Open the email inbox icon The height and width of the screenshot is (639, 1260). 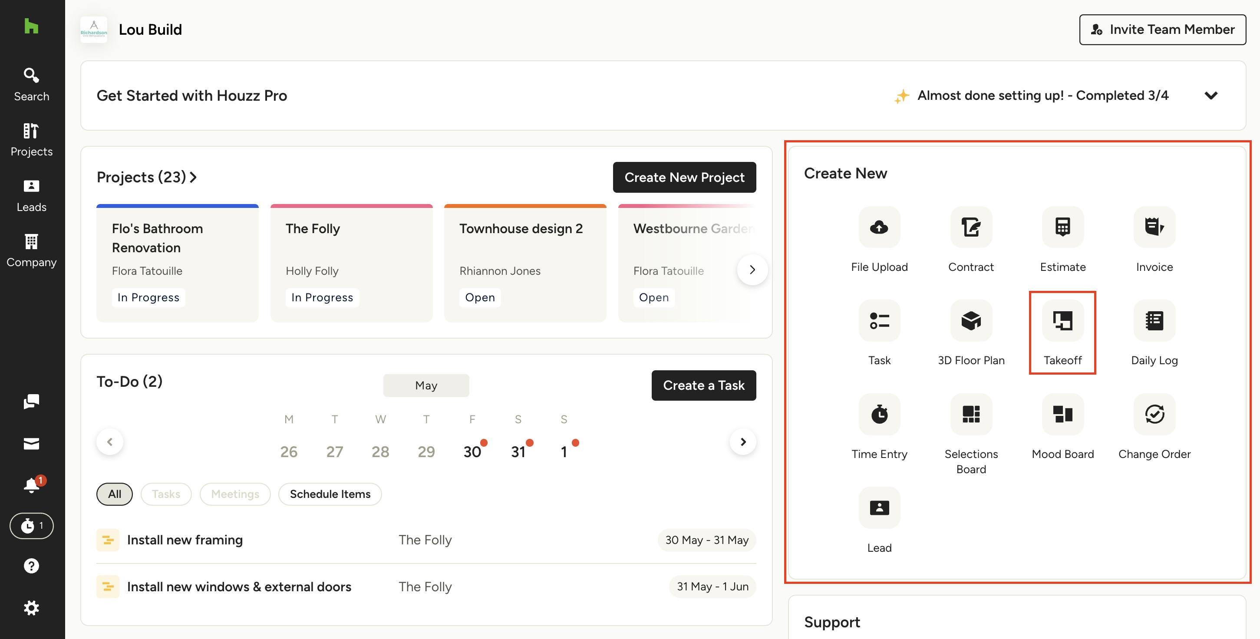31,444
